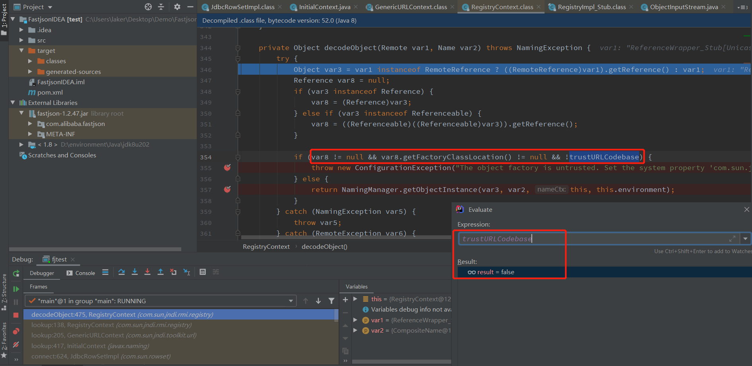Viewport: 752px width, 366px height.
Task: Click Show Execution Point icon
Action: tap(105, 272)
